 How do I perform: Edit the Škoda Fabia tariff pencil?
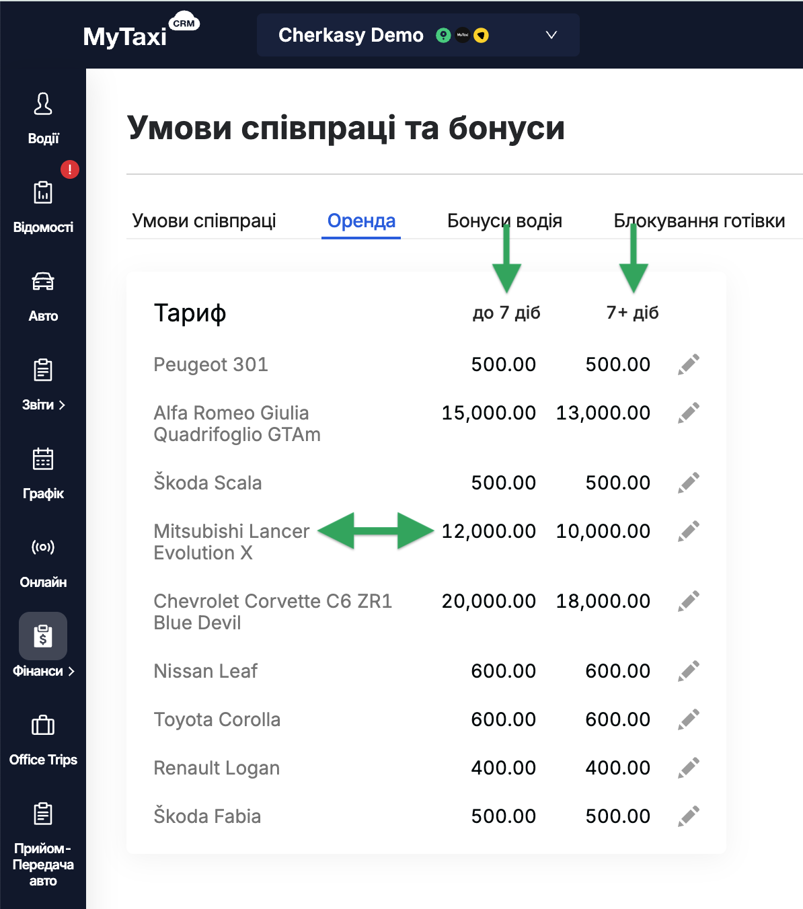click(x=689, y=816)
